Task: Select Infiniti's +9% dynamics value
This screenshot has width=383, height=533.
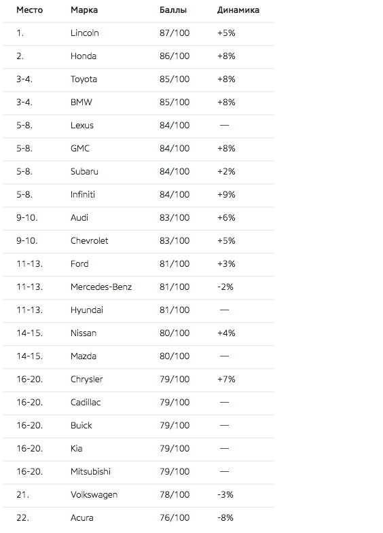Action: pyautogui.click(x=226, y=195)
